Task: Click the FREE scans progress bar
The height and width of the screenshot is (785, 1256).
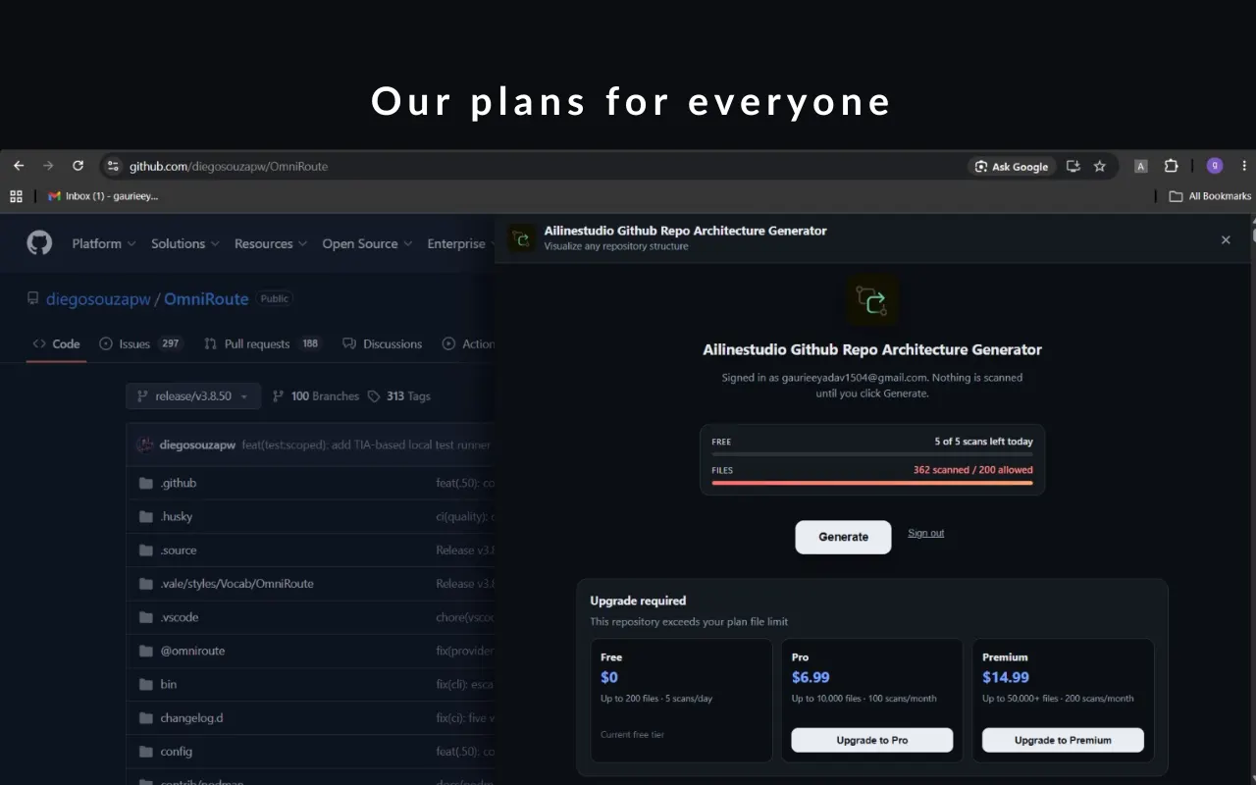Action: (872, 454)
